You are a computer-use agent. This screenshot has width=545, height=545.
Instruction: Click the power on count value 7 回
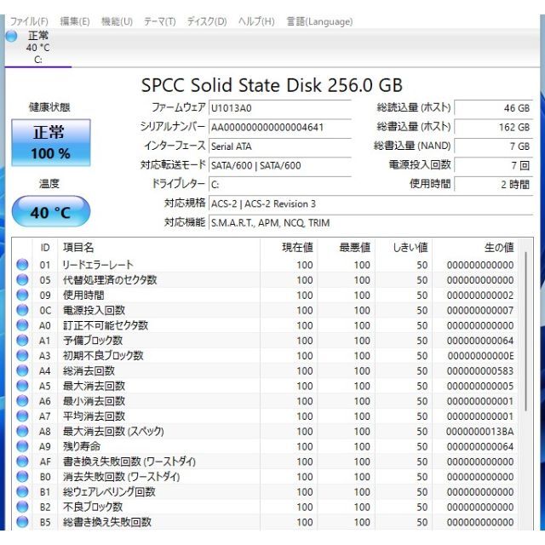pyautogui.click(x=494, y=165)
